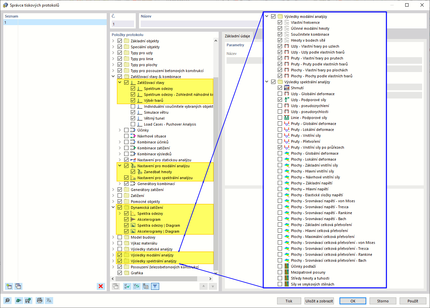Select the Typy pro uzly tree row
The width and height of the screenshot is (430, 308).
click(x=142, y=53)
